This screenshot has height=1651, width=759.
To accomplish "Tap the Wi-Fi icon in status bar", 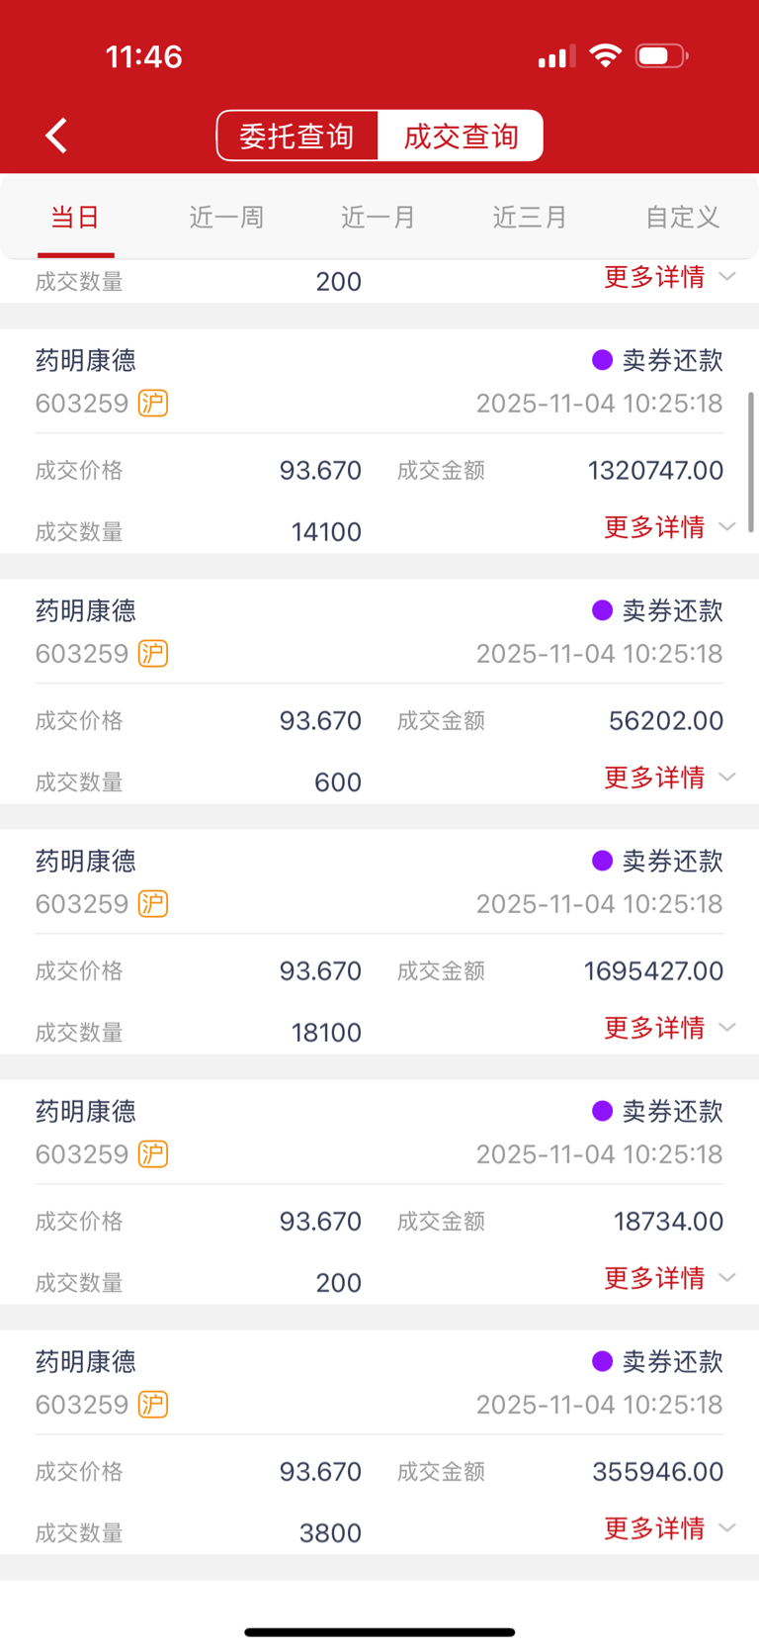I will point(605,56).
